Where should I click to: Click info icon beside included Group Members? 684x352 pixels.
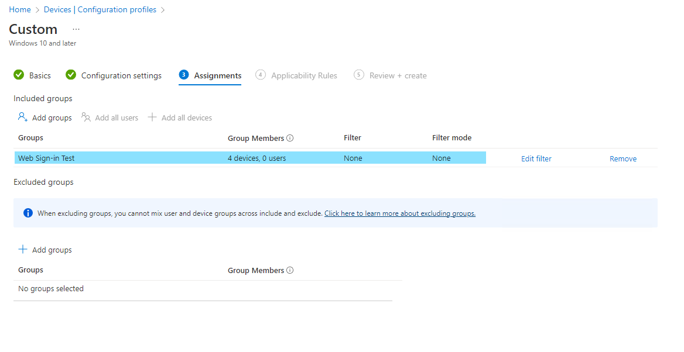tap(290, 139)
